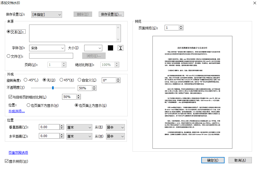258x170 pixels.
Task: Select the 文件(F) source radio button
Action: (9, 56)
